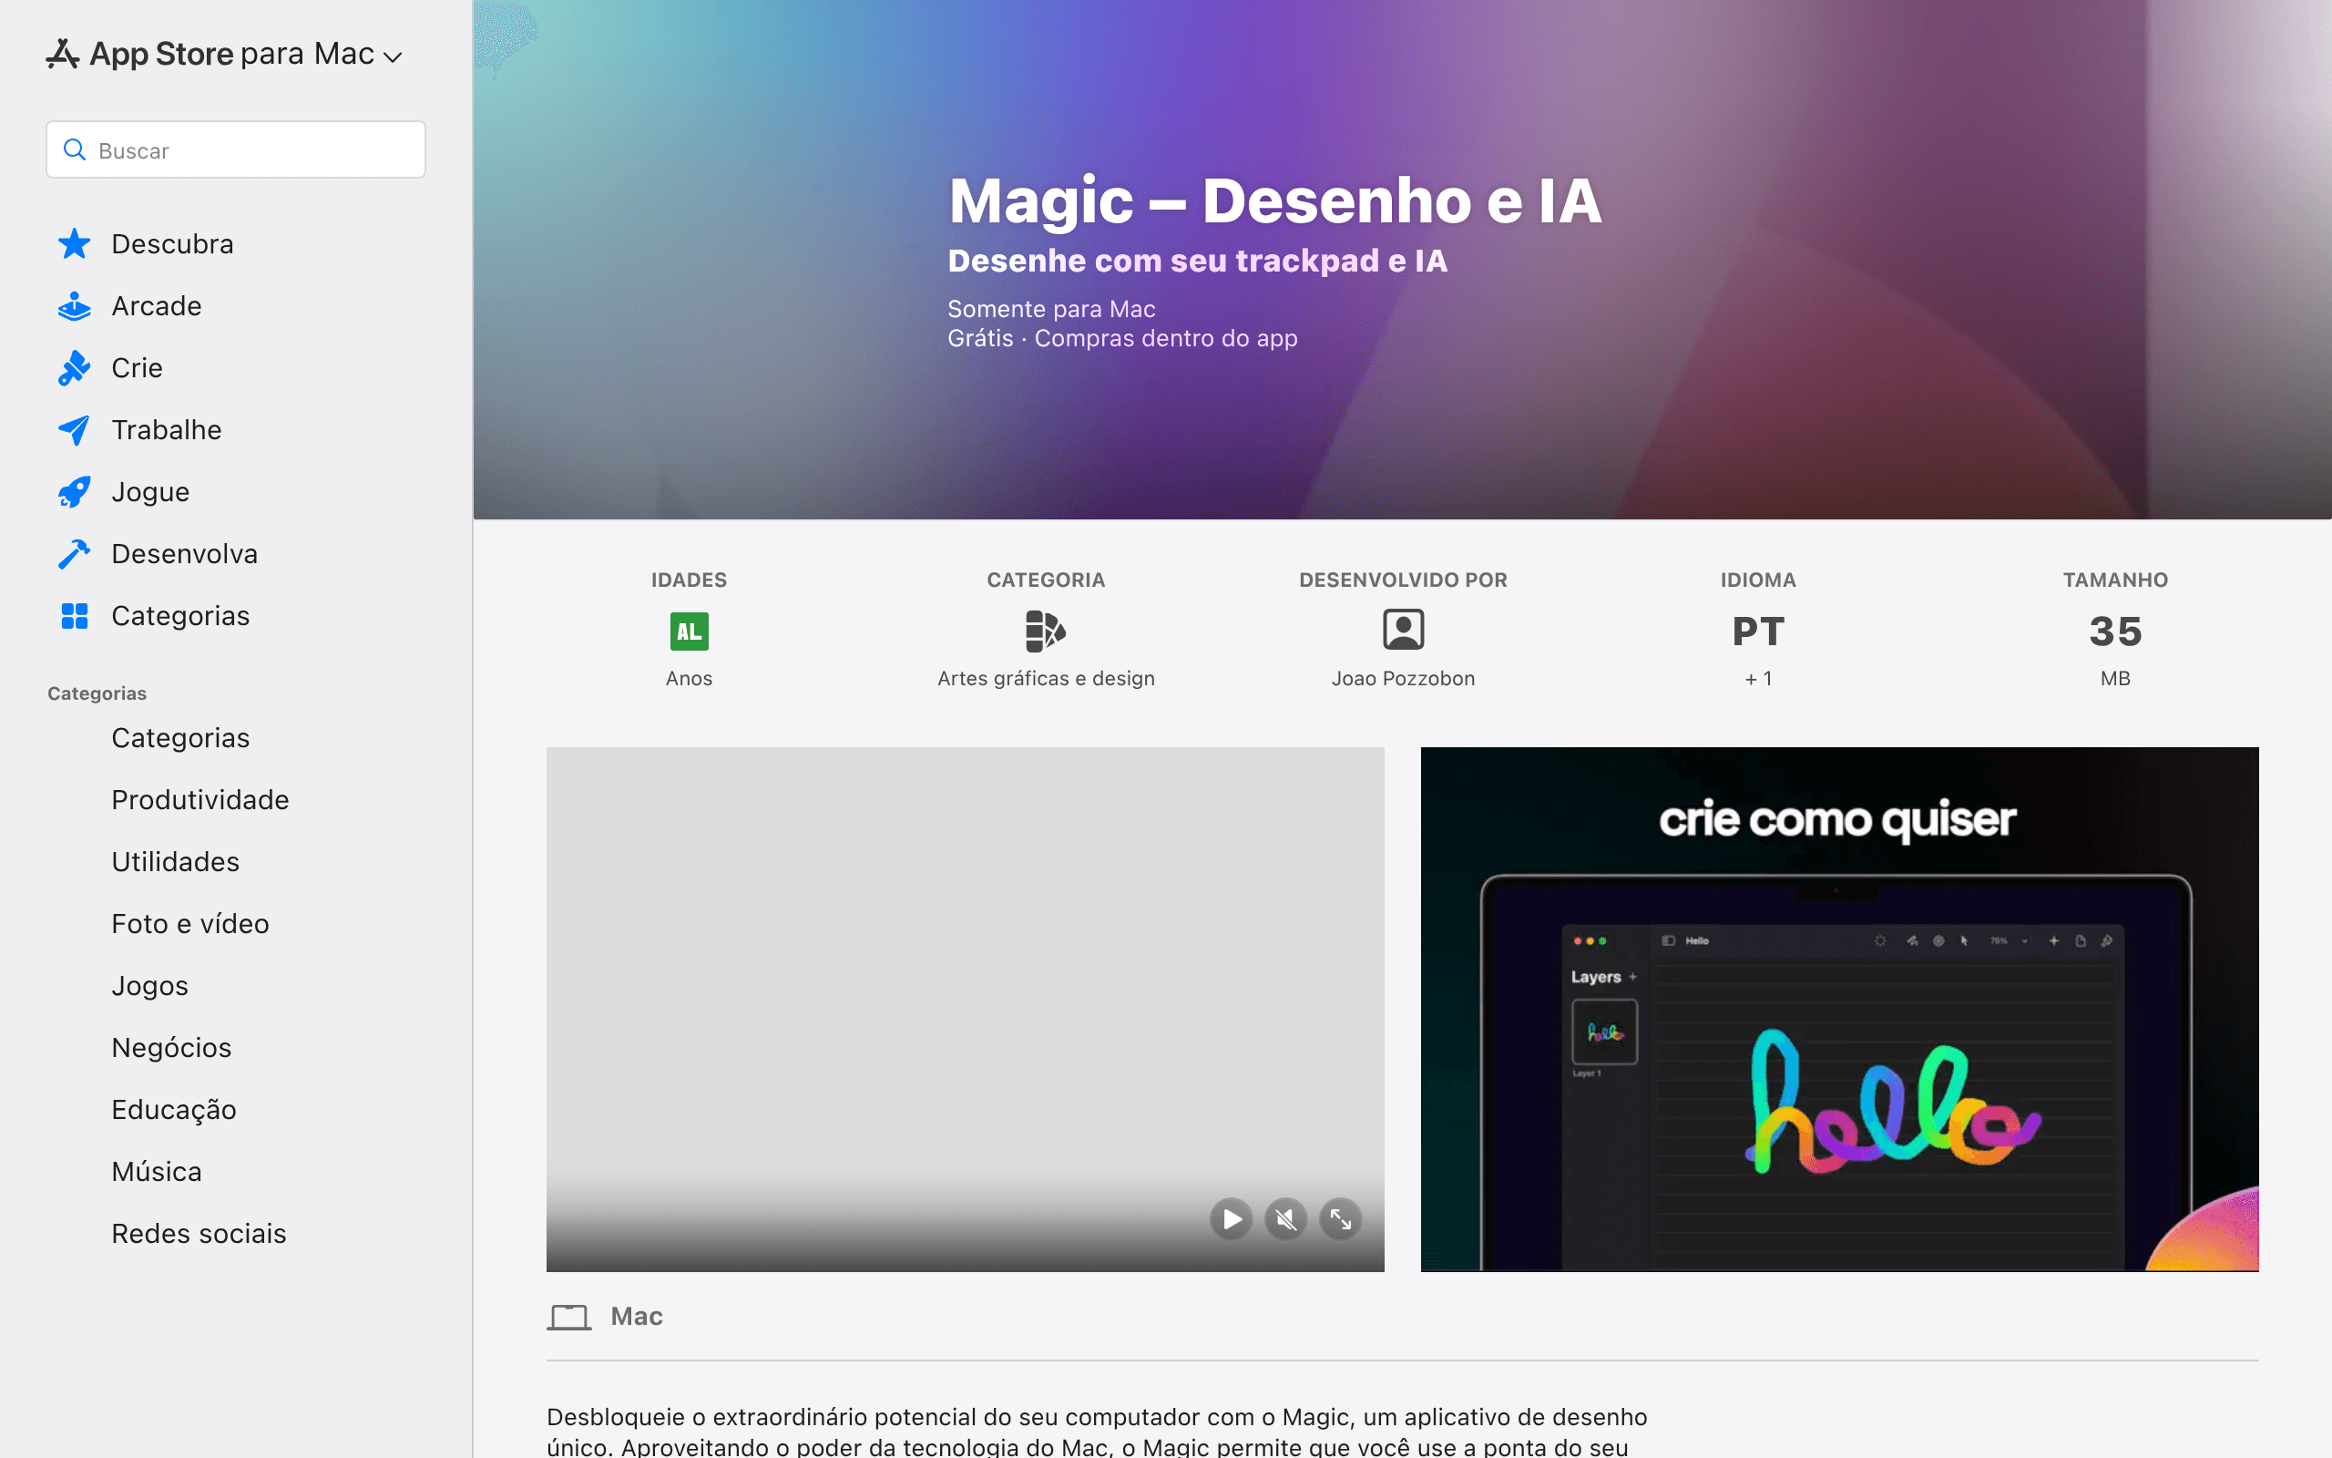The width and height of the screenshot is (2332, 1458).
Task: Open the Artes gráficas e design category link
Action: (x=1046, y=678)
